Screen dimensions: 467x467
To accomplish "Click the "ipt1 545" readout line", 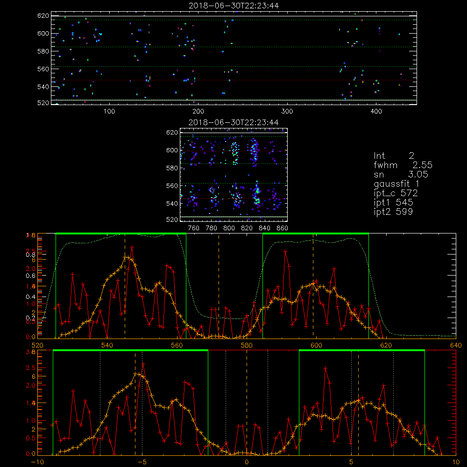I will click(x=393, y=202).
